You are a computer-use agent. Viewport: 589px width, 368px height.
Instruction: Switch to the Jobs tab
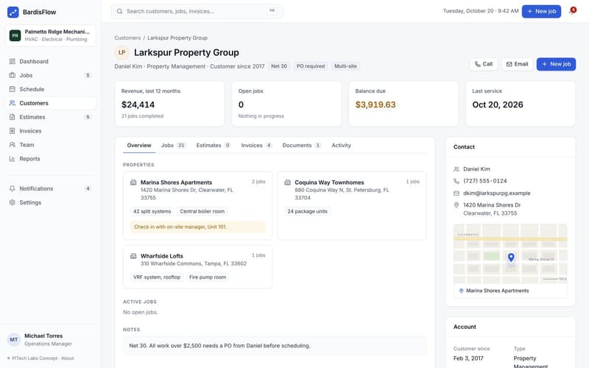point(173,145)
